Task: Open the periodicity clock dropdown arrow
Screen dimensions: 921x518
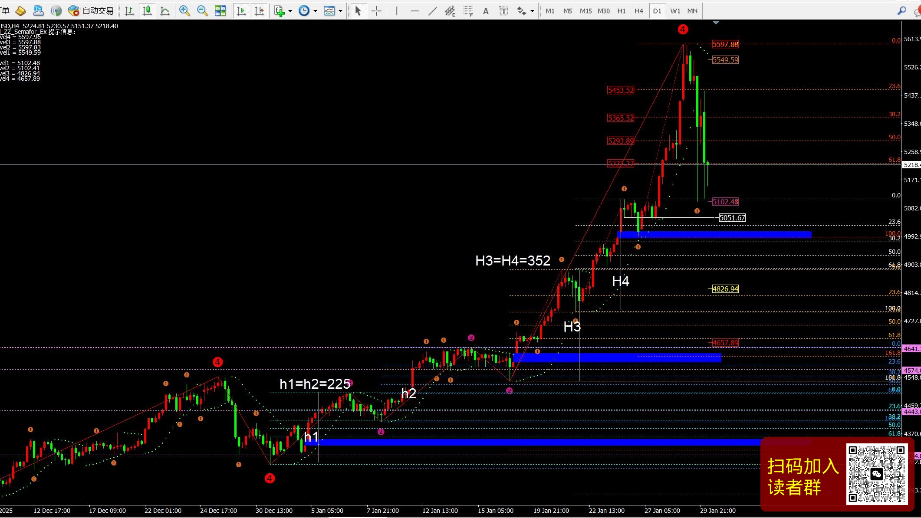Action: coord(315,11)
